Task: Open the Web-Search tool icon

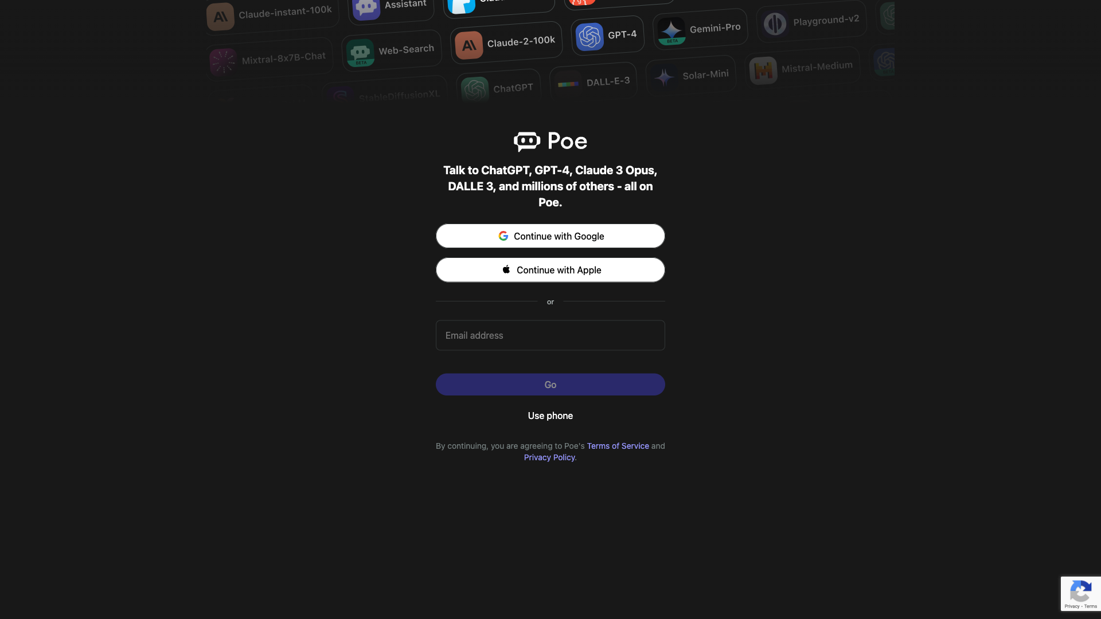Action: point(359,55)
